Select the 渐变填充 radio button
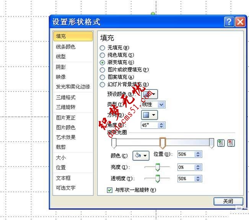249x220 pixels. 102,62
